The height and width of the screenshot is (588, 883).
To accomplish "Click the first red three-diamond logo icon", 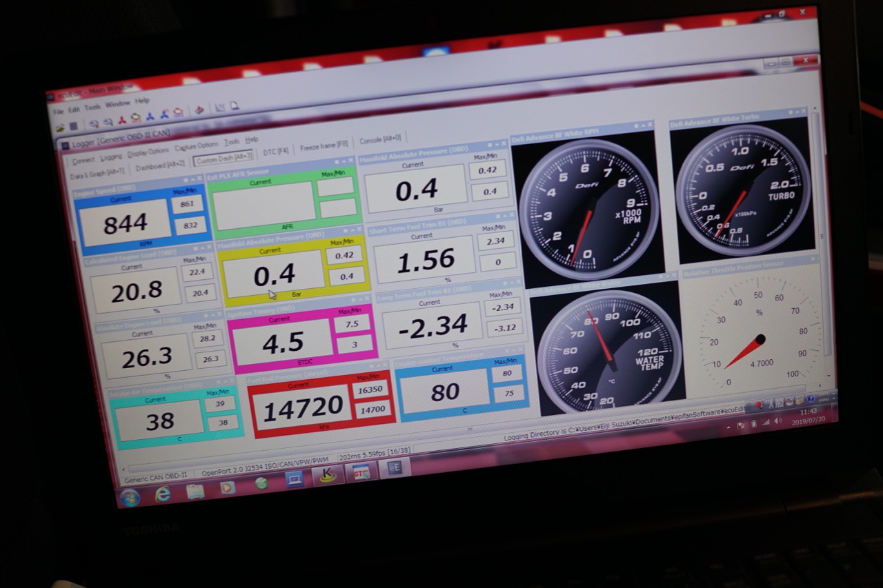I will pos(122,121).
